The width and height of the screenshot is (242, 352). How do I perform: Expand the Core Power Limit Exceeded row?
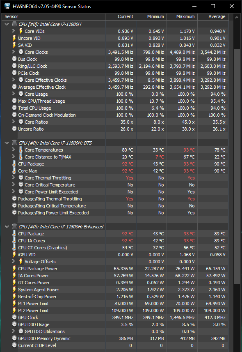click(x=14, y=191)
